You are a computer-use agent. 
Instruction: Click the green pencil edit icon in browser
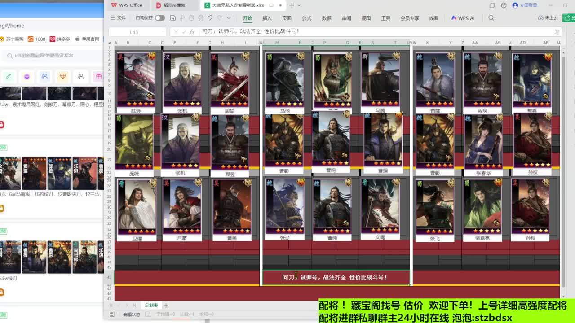[x=9, y=77]
